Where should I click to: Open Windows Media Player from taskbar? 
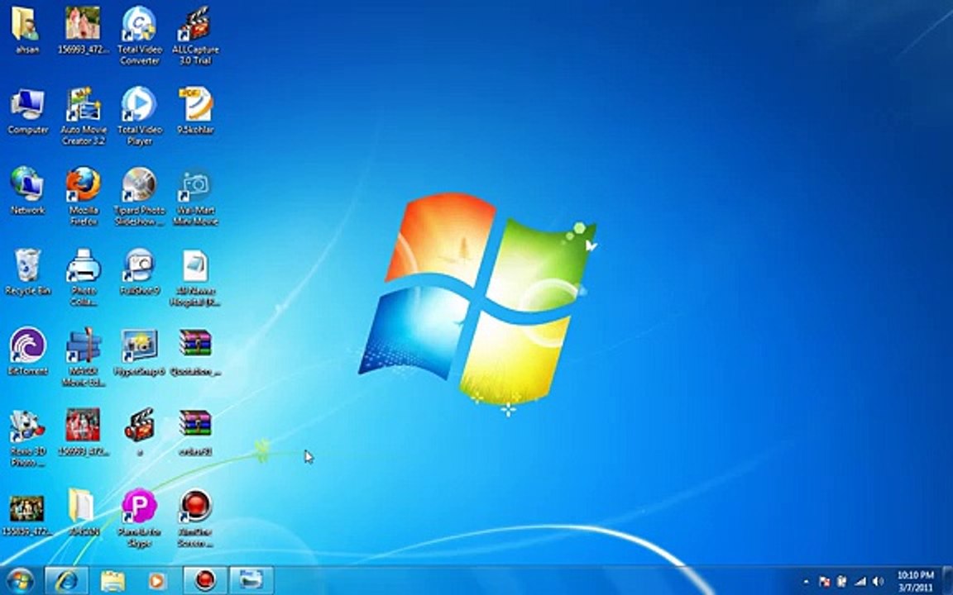[157, 580]
